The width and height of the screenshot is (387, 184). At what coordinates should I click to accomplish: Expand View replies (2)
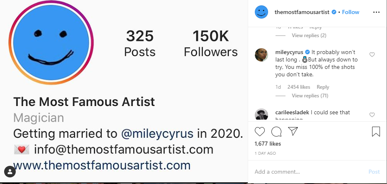pos(309,35)
